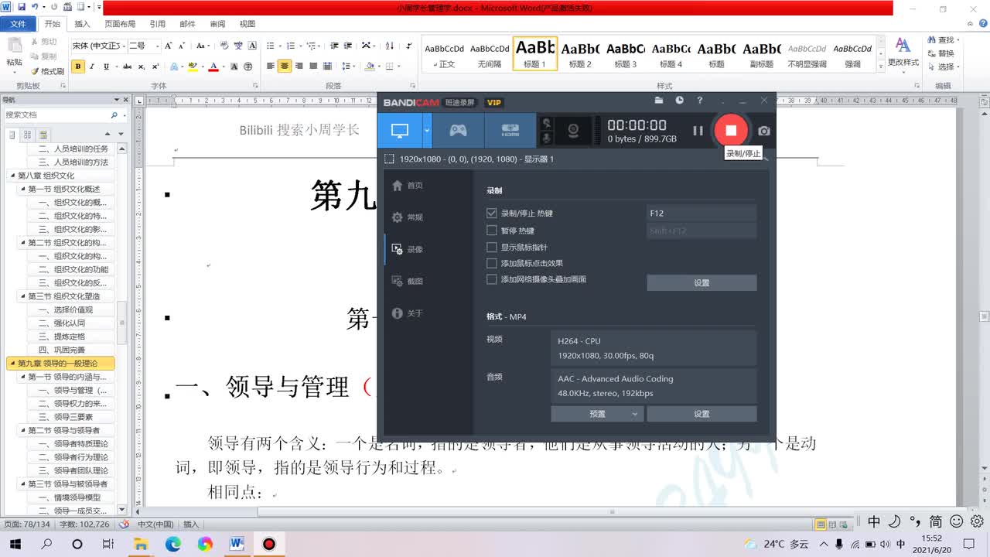Open Word font size dropdown 二号
The image size is (990, 557).
point(158,46)
